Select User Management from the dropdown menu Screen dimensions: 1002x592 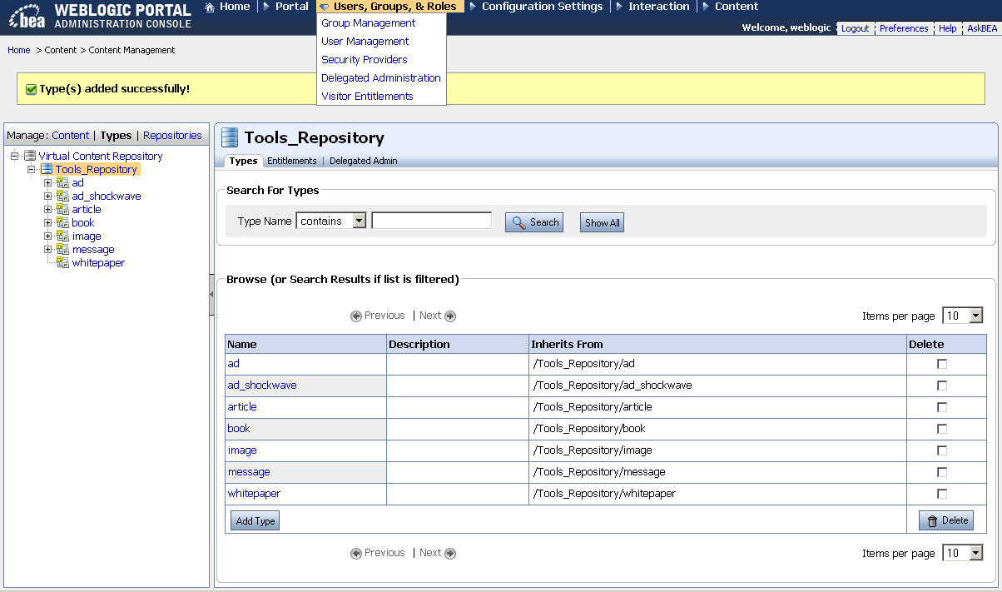(365, 42)
